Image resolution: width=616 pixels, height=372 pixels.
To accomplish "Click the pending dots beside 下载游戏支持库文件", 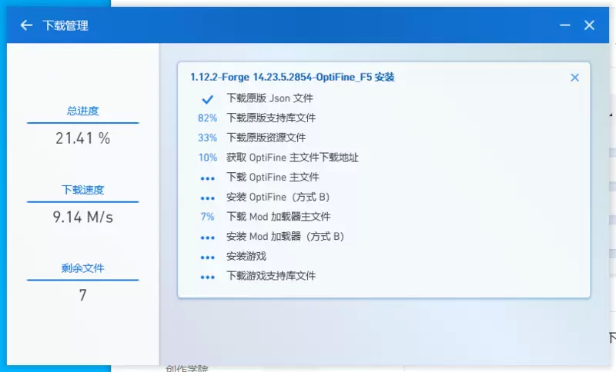I will coord(207,277).
